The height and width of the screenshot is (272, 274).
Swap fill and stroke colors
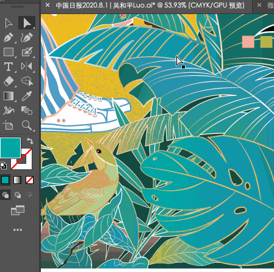pyautogui.click(x=30, y=141)
